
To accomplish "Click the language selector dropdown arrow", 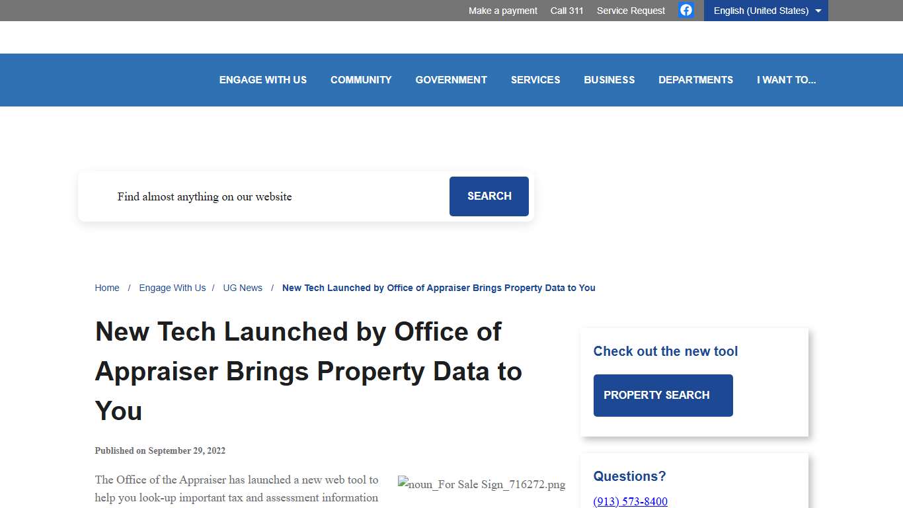I will [817, 10].
